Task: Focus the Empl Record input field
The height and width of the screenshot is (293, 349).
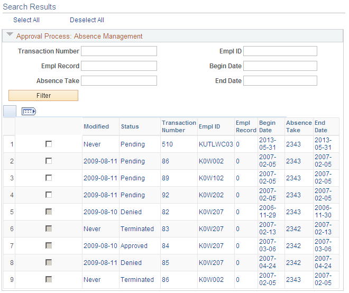Action: pos(119,66)
